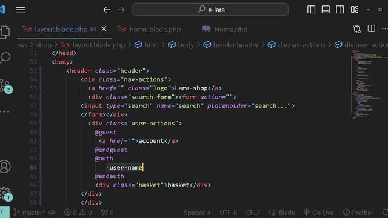Image resolution: width=388 pixels, height=218 pixels.
Task: Click "basket" class value on line 66
Action: [x=149, y=185]
